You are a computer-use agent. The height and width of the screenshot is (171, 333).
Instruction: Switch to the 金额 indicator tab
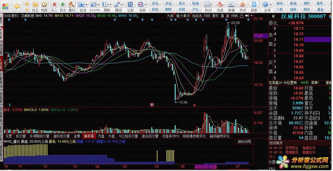pyautogui.click(x=77, y=136)
